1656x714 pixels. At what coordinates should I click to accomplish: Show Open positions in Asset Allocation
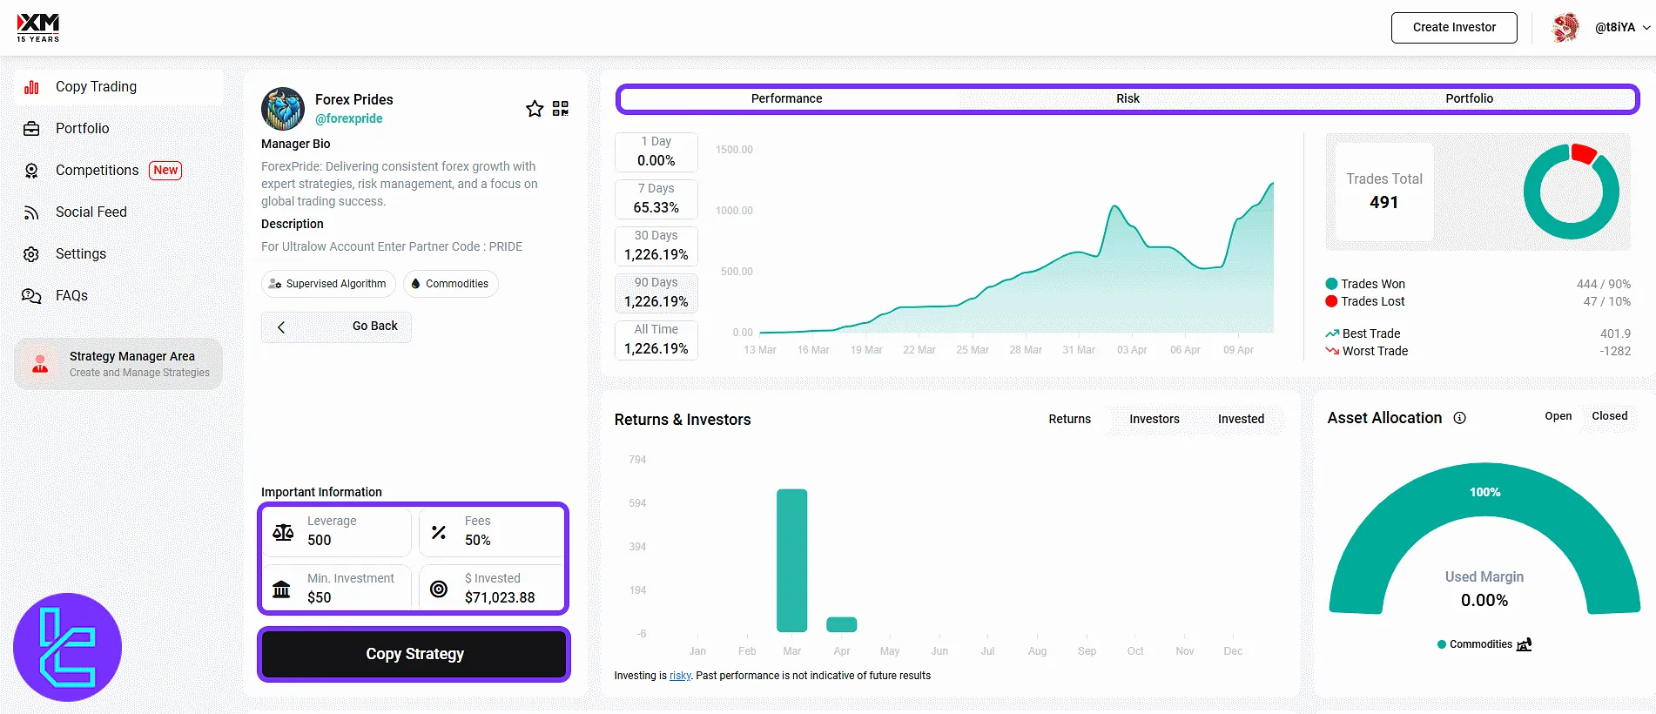(1558, 416)
